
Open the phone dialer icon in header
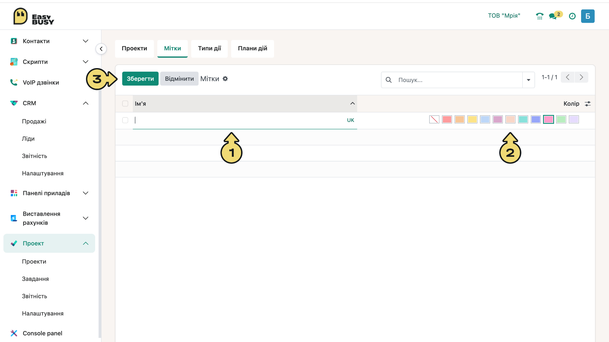(540, 16)
